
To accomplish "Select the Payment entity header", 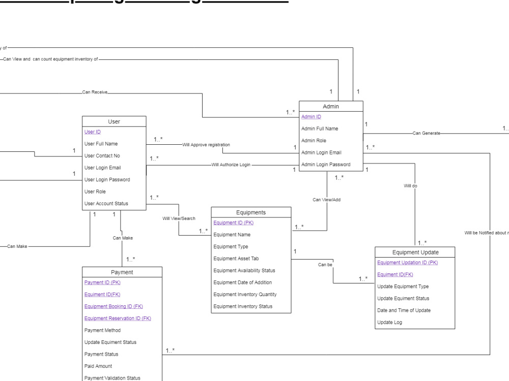I will (x=122, y=272).
